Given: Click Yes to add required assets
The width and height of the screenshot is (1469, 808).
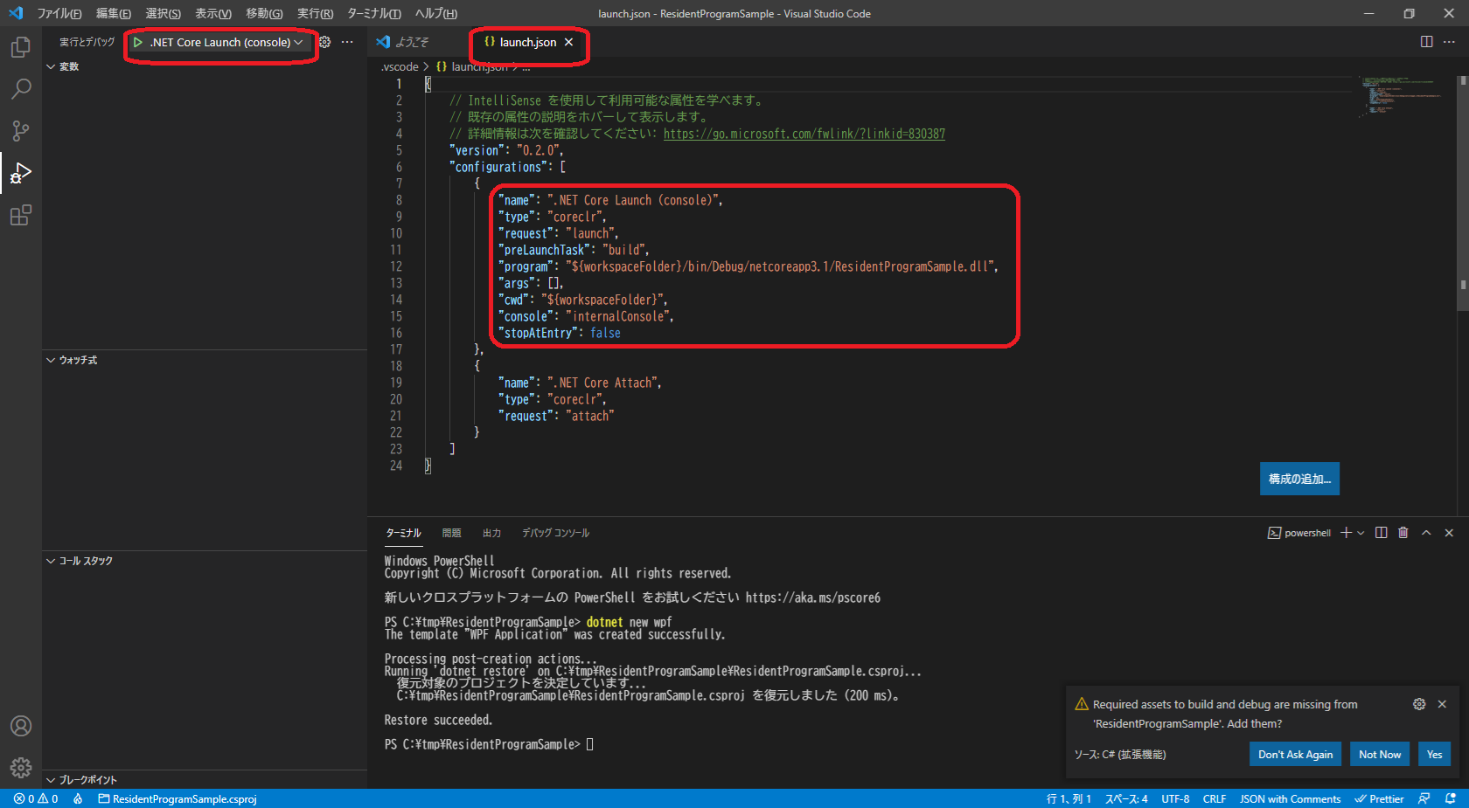Looking at the screenshot, I should point(1434,755).
